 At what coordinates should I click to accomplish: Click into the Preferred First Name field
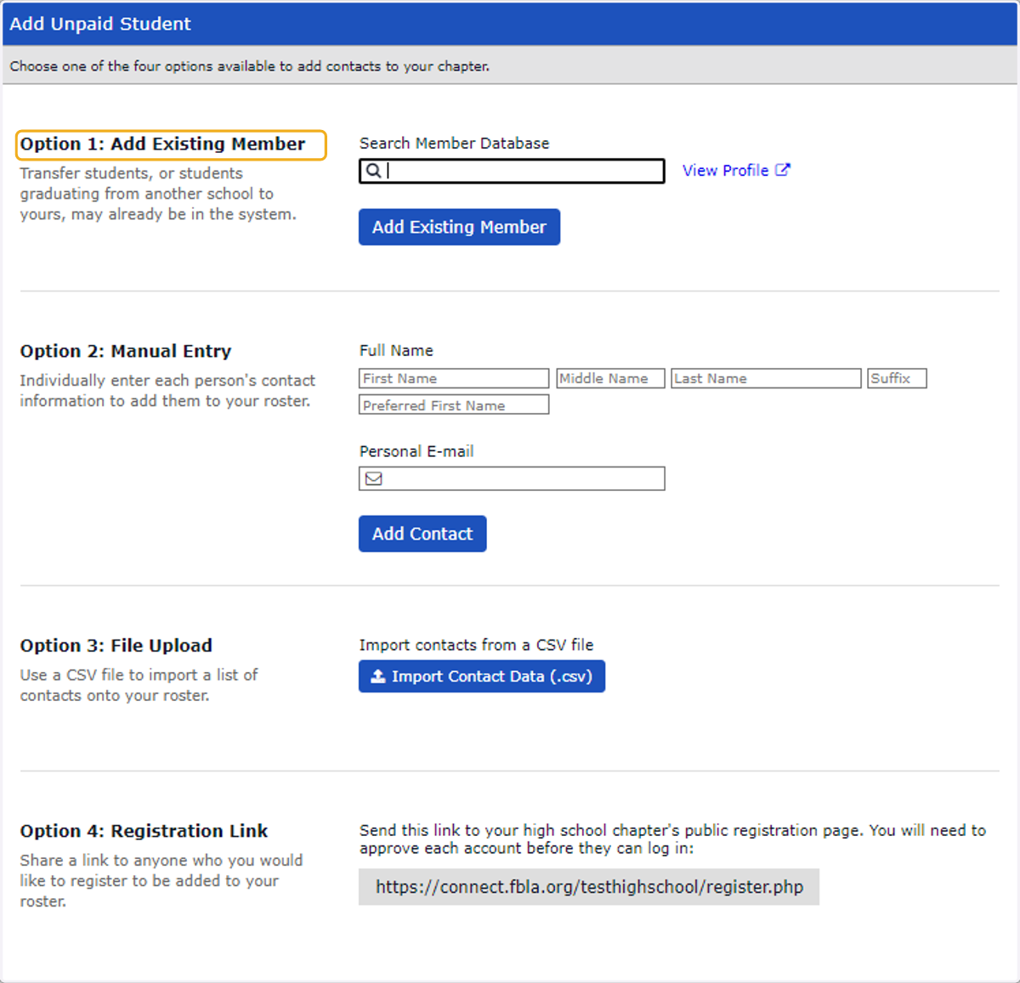click(454, 405)
